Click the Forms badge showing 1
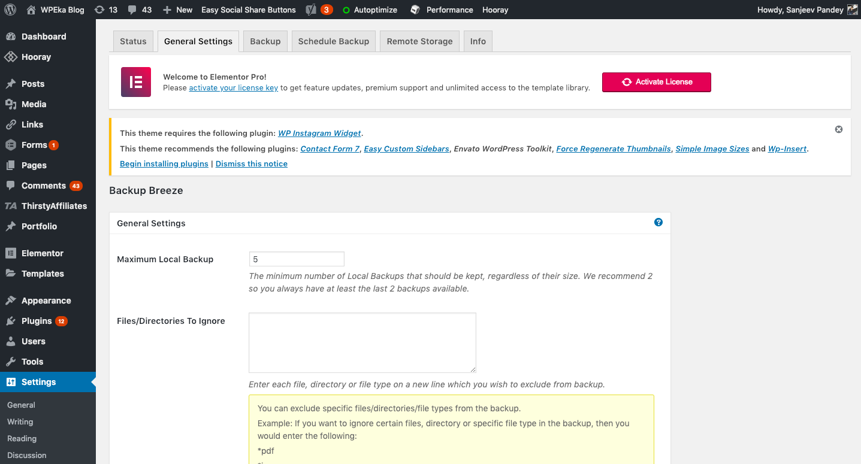 click(54, 145)
